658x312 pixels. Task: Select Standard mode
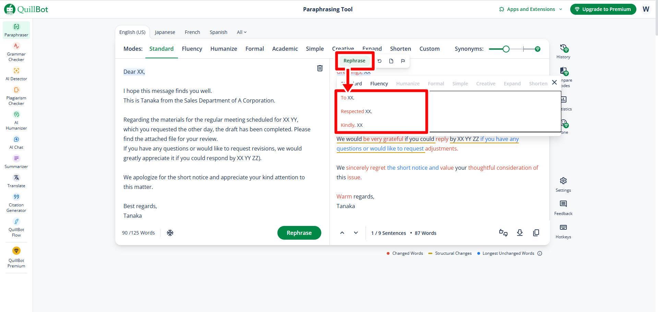tap(161, 49)
